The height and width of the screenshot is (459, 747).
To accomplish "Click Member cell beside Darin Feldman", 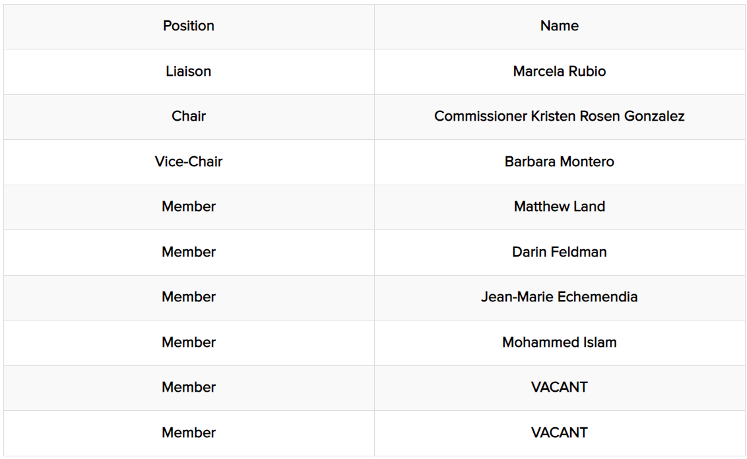I will (x=189, y=252).
